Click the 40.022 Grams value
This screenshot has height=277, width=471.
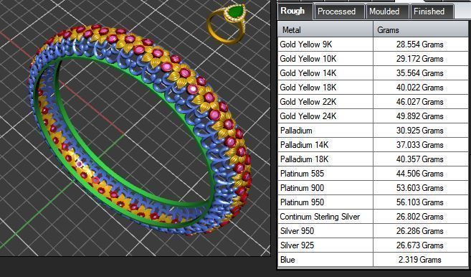click(x=419, y=88)
